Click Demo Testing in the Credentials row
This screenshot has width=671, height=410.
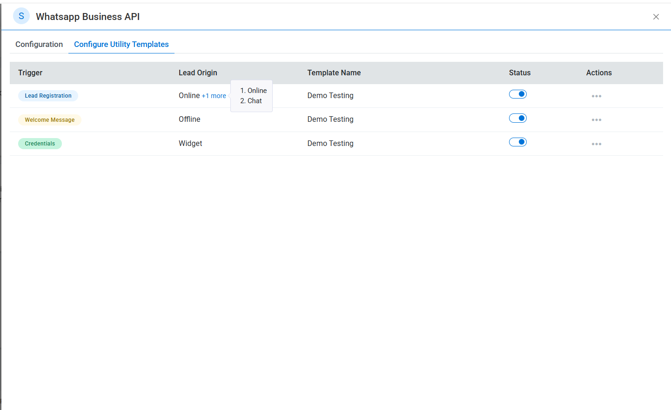(330, 144)
